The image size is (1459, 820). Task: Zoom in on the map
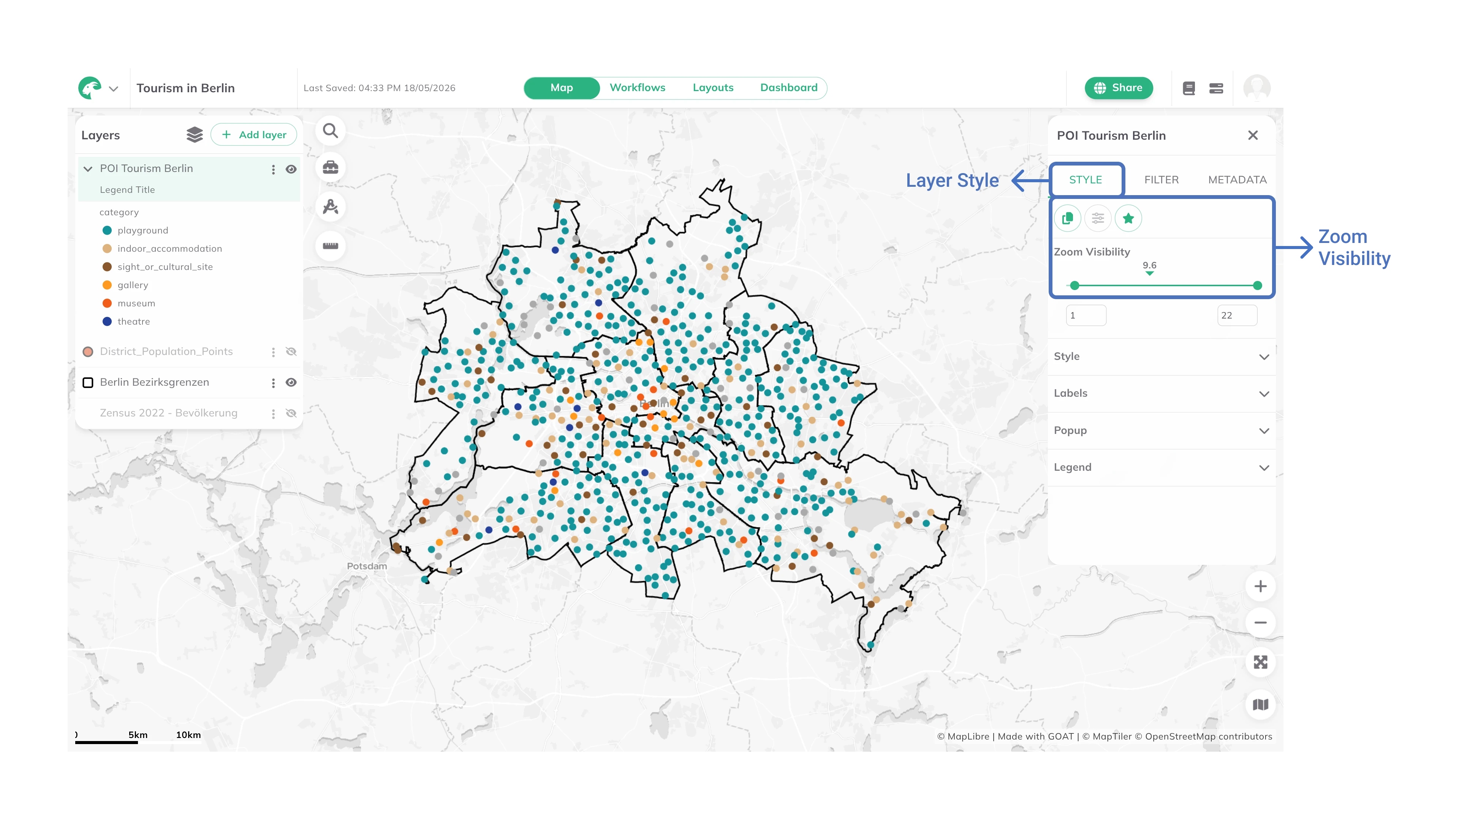(1260, 586)
